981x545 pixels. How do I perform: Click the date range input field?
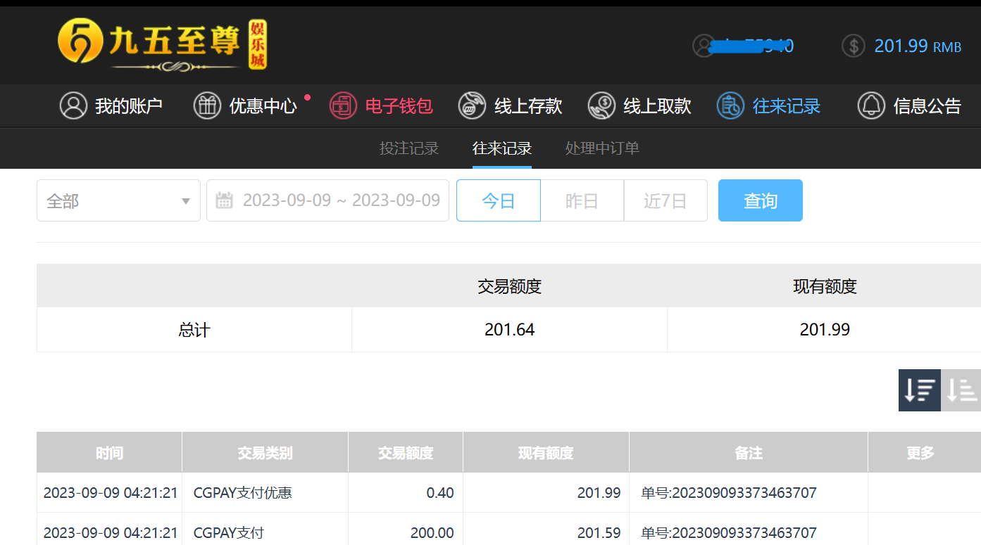pyautogui.click(x=327, y=200)
